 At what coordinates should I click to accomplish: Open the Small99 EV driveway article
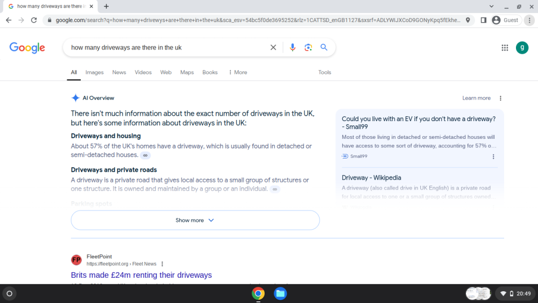click(x=419, y=123)
